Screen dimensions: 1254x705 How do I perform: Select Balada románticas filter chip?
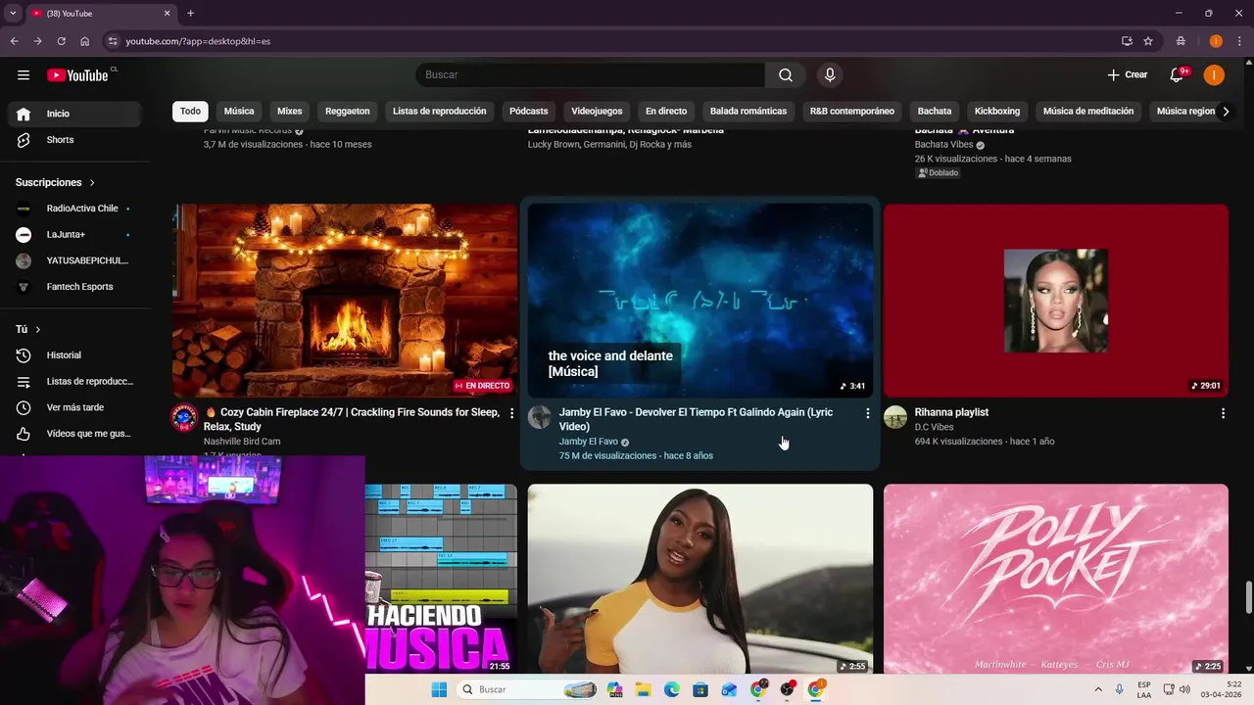[x=748, y=112]
